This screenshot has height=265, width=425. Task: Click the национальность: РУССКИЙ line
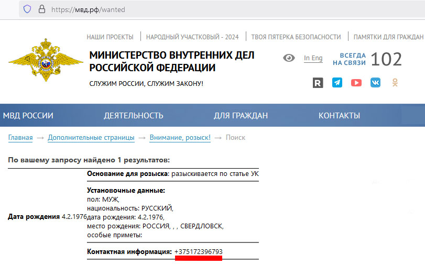[x=130, y=208]
